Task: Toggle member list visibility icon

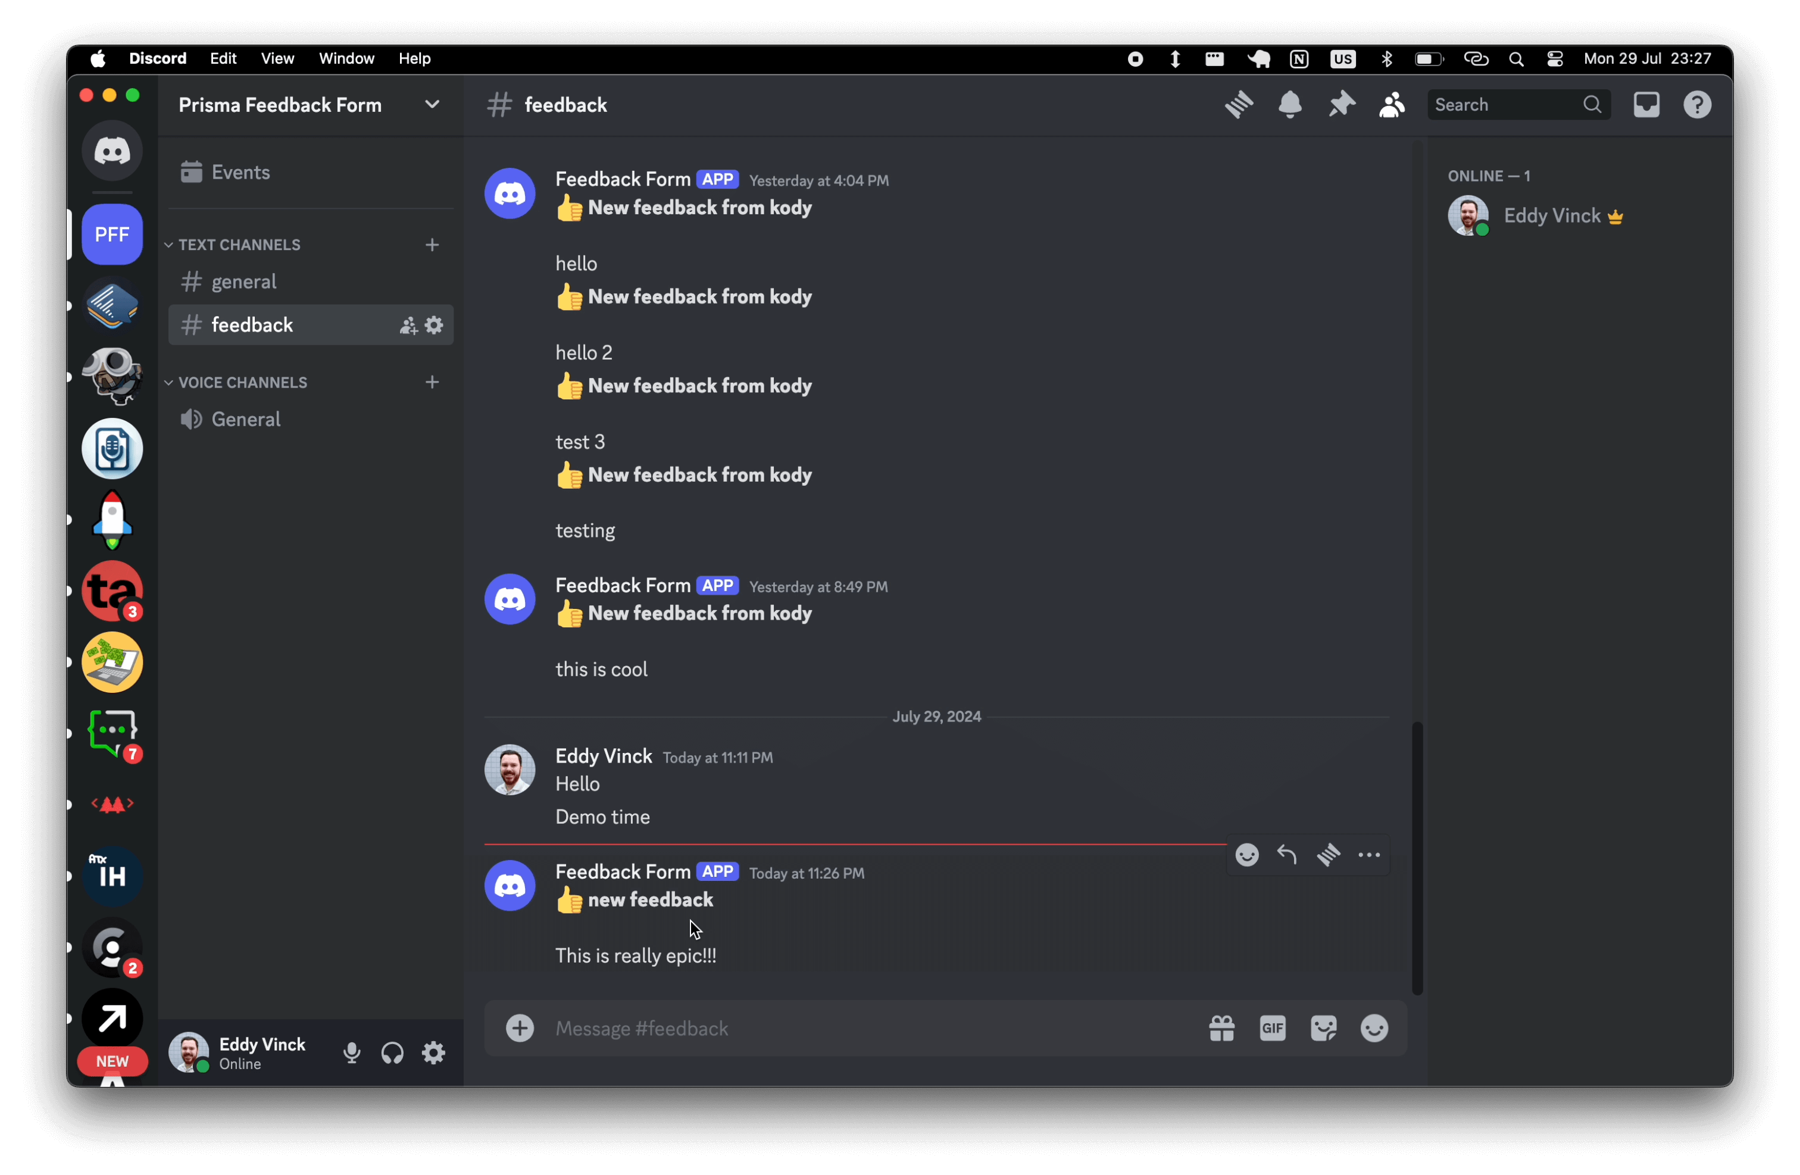Action: point(1392,104)
